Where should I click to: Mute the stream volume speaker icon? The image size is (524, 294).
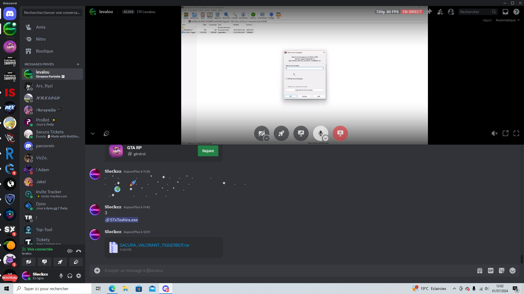[x=495, y=133]
